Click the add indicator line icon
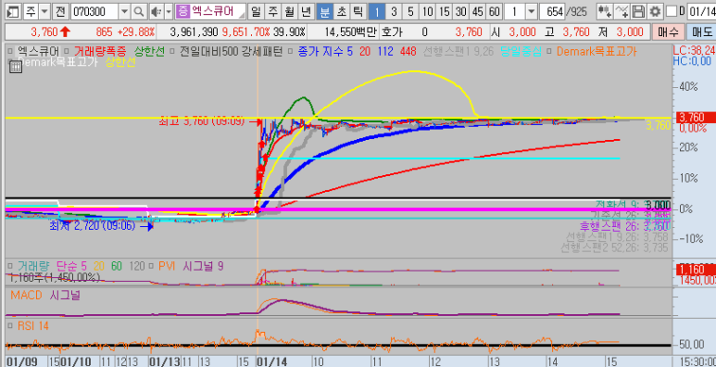This screenshot has width=716, height=367. pyautogui.click(x=622, y=11)
